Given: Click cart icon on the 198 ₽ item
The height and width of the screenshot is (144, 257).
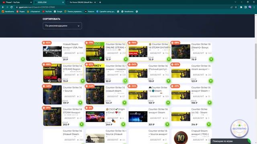Looking at the screenshot, I should click(210, 102).
